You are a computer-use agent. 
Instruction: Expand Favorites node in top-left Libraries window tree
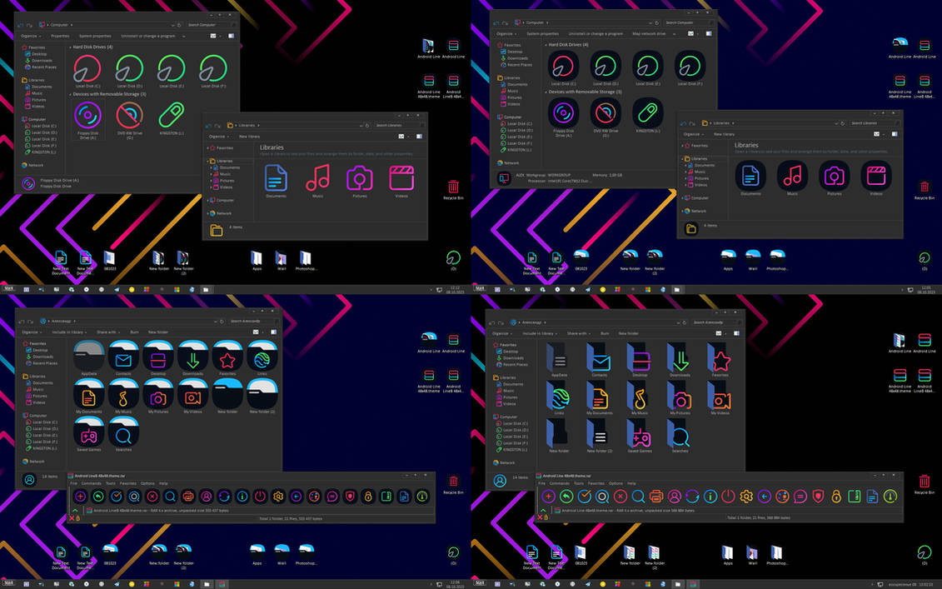click(x=208, y=147)
